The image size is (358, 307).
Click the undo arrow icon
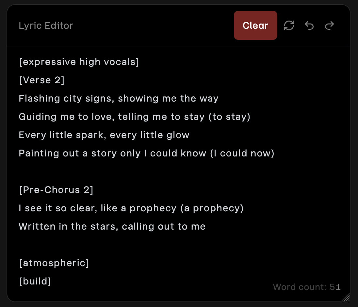click(x=309, y=25)
